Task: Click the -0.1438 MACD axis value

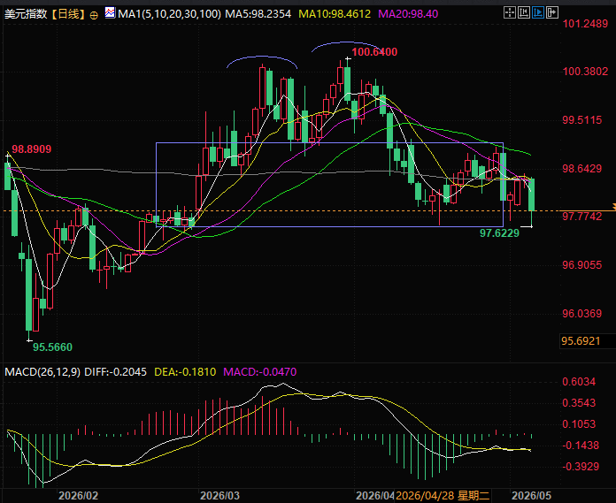Action: pyautogui.click(x=581, y=446)
